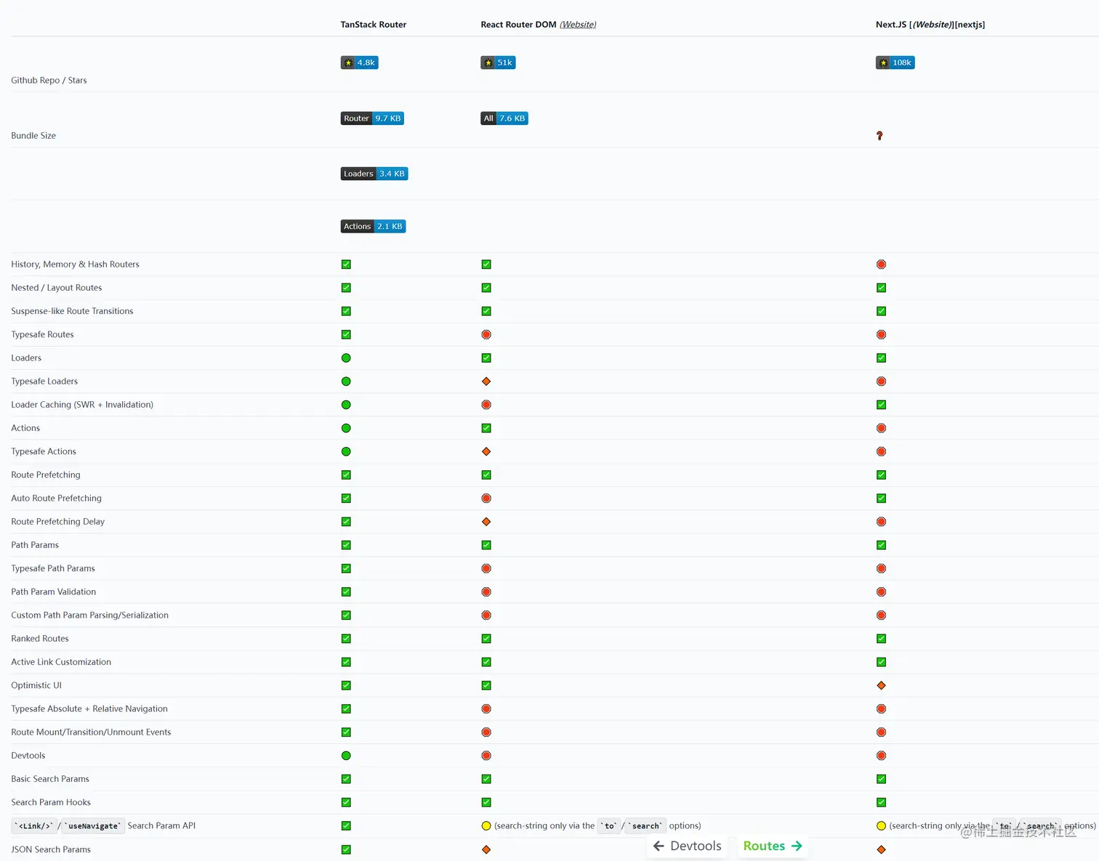Click TanStack green circle for Devtools row

(x=346, y=756)
